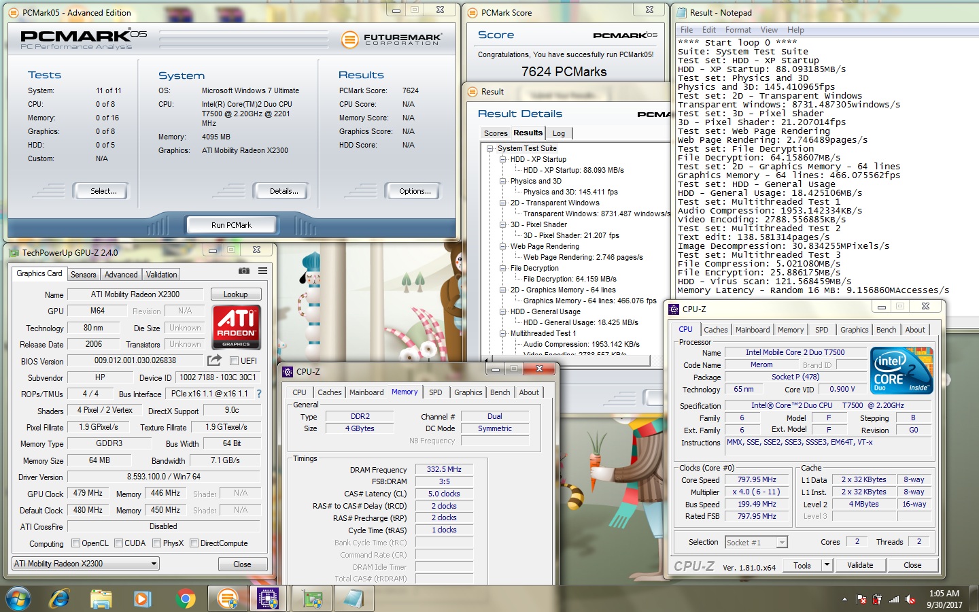
Task: Click the '7624 PCMarks' score text
Action: click(564, 71)
